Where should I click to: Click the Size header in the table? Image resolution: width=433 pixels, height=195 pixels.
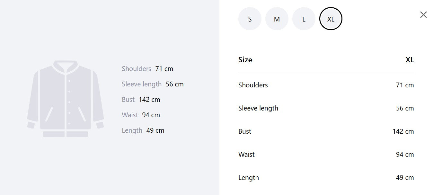pos(245,60)
